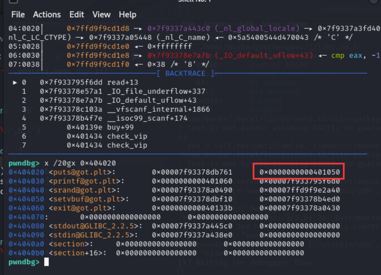Click the __vfscanf_internal+1866 frame
381x275 pixels.
click(158, 109)
